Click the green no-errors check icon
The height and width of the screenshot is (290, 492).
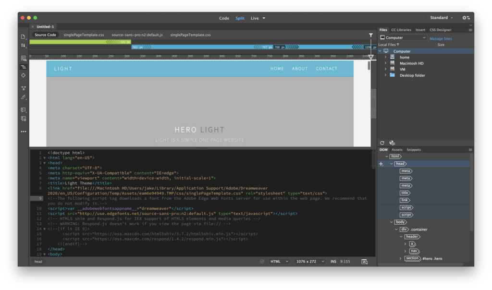tap(262, 262)
